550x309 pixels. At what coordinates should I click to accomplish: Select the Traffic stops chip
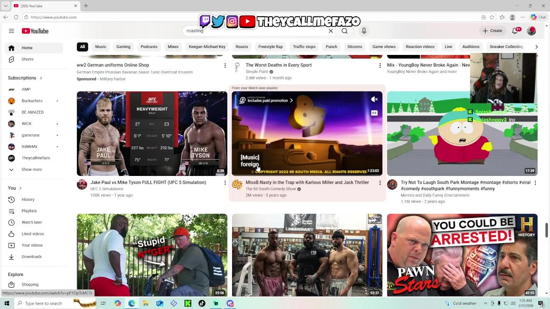coord(304,47)
